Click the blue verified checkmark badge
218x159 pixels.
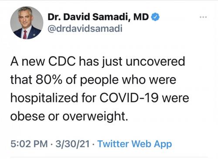155,17
